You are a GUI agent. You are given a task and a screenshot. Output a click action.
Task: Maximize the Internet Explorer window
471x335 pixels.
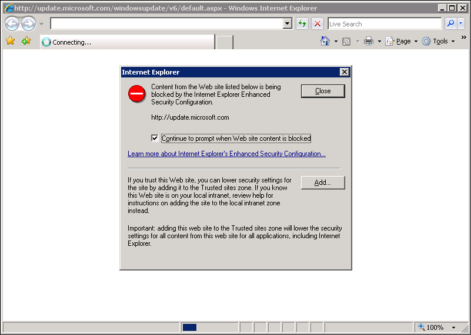click(x=452, y=8)
